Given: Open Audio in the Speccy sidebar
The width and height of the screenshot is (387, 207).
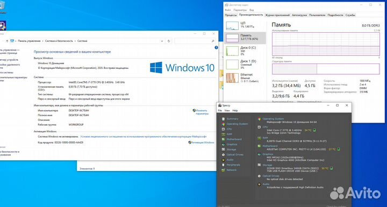Looking at the screenshot, I should [x=230, y=160].
